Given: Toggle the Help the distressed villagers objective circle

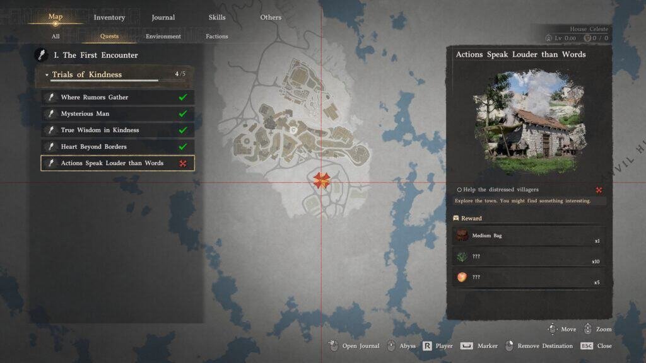Looking at the screenshot, I should tap(459, 190).
